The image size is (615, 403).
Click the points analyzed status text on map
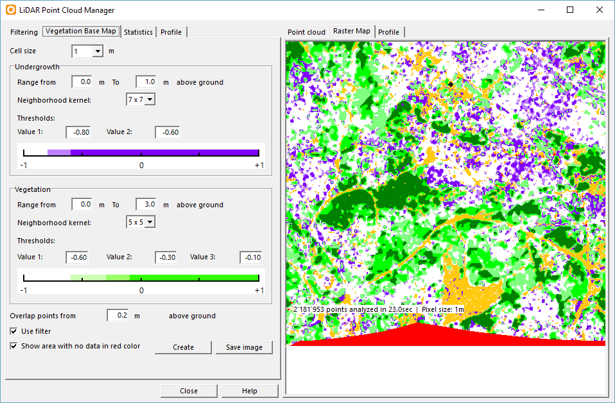tap(379, 309)
